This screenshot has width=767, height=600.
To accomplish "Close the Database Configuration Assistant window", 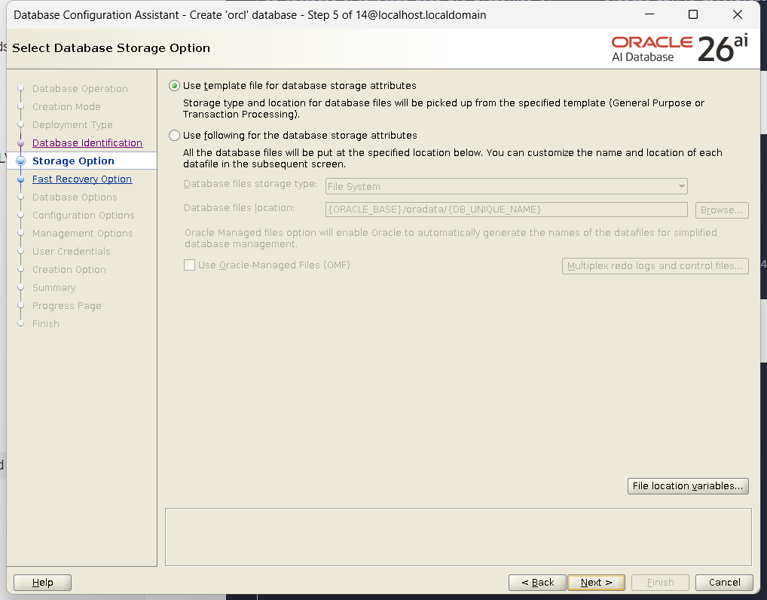I will point(738,14).
